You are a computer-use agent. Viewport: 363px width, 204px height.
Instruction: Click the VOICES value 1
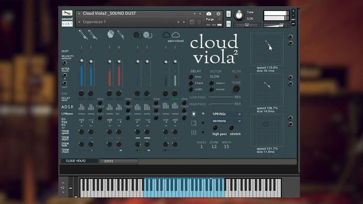201,147
